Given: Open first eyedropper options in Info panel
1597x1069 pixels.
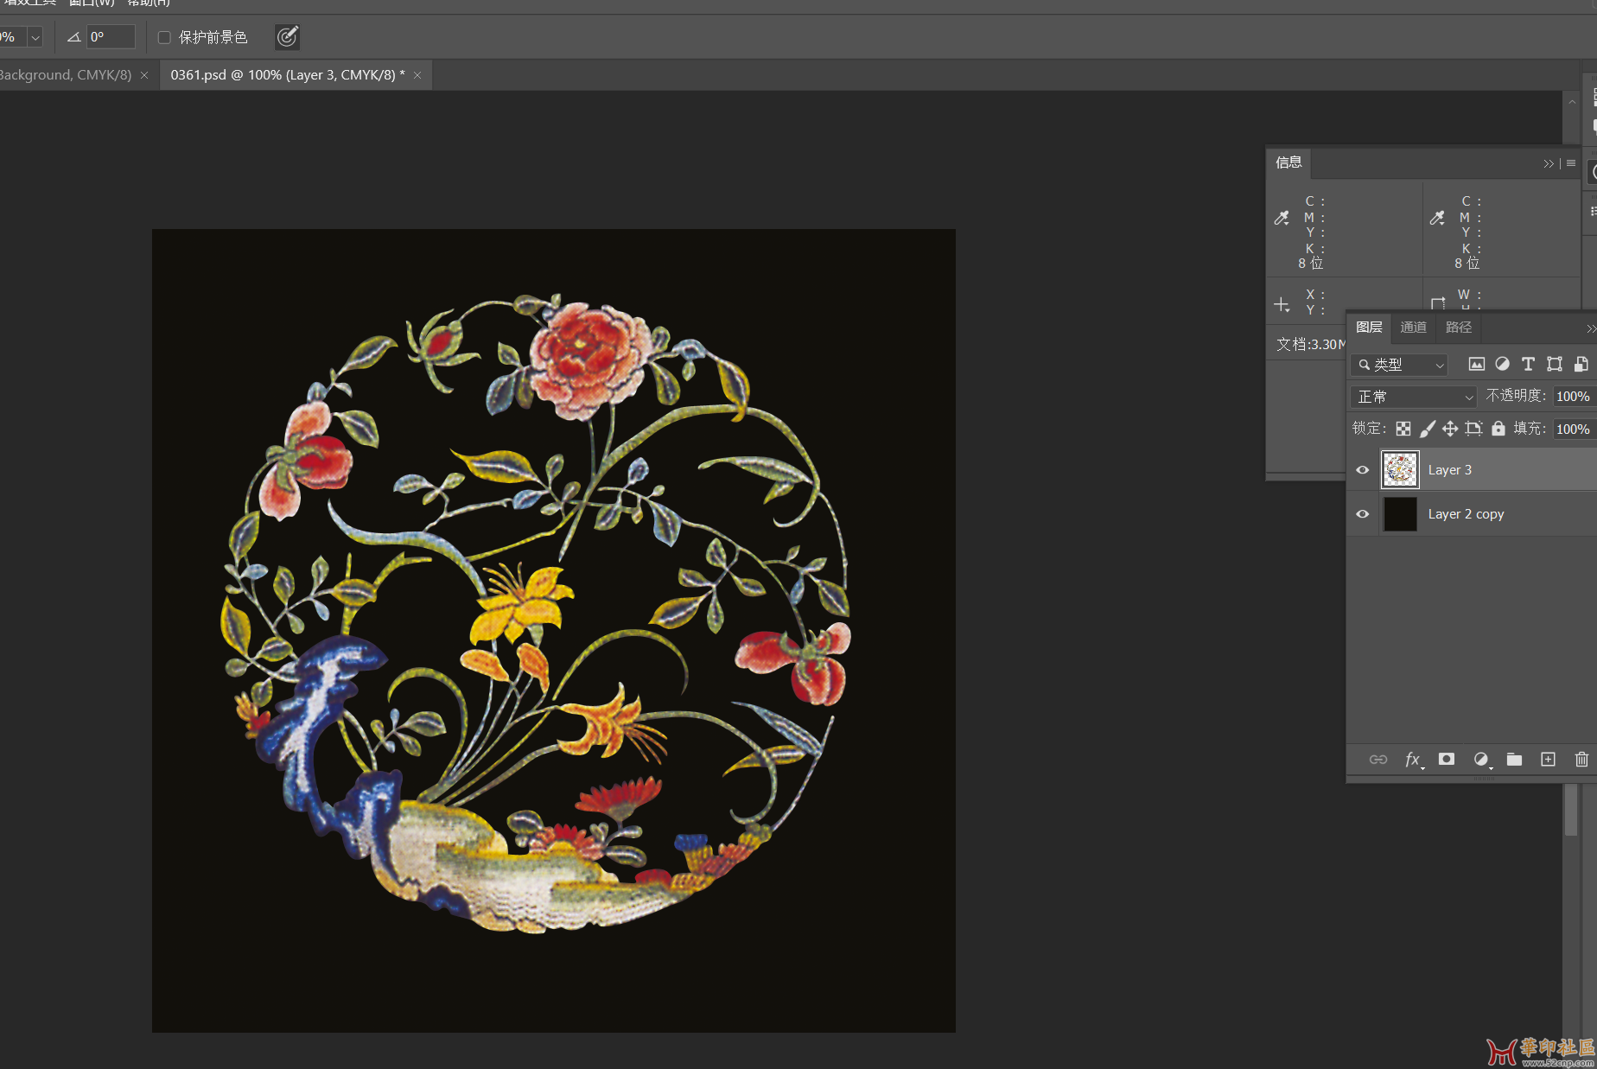Looking at the screenshot, I should pos(1282,219).
